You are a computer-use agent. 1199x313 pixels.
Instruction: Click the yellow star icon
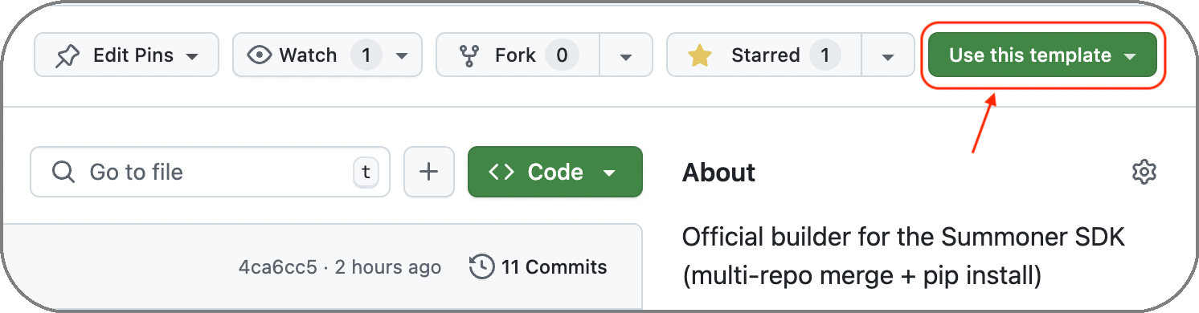tap(700, 55)
